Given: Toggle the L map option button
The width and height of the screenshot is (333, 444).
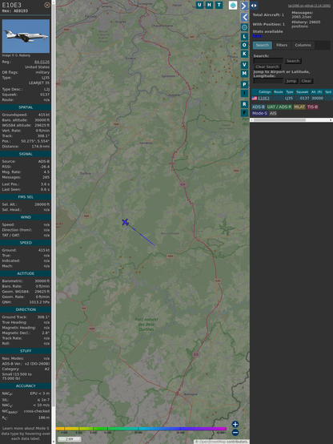Looking at the screenshot, I should 244,37.
